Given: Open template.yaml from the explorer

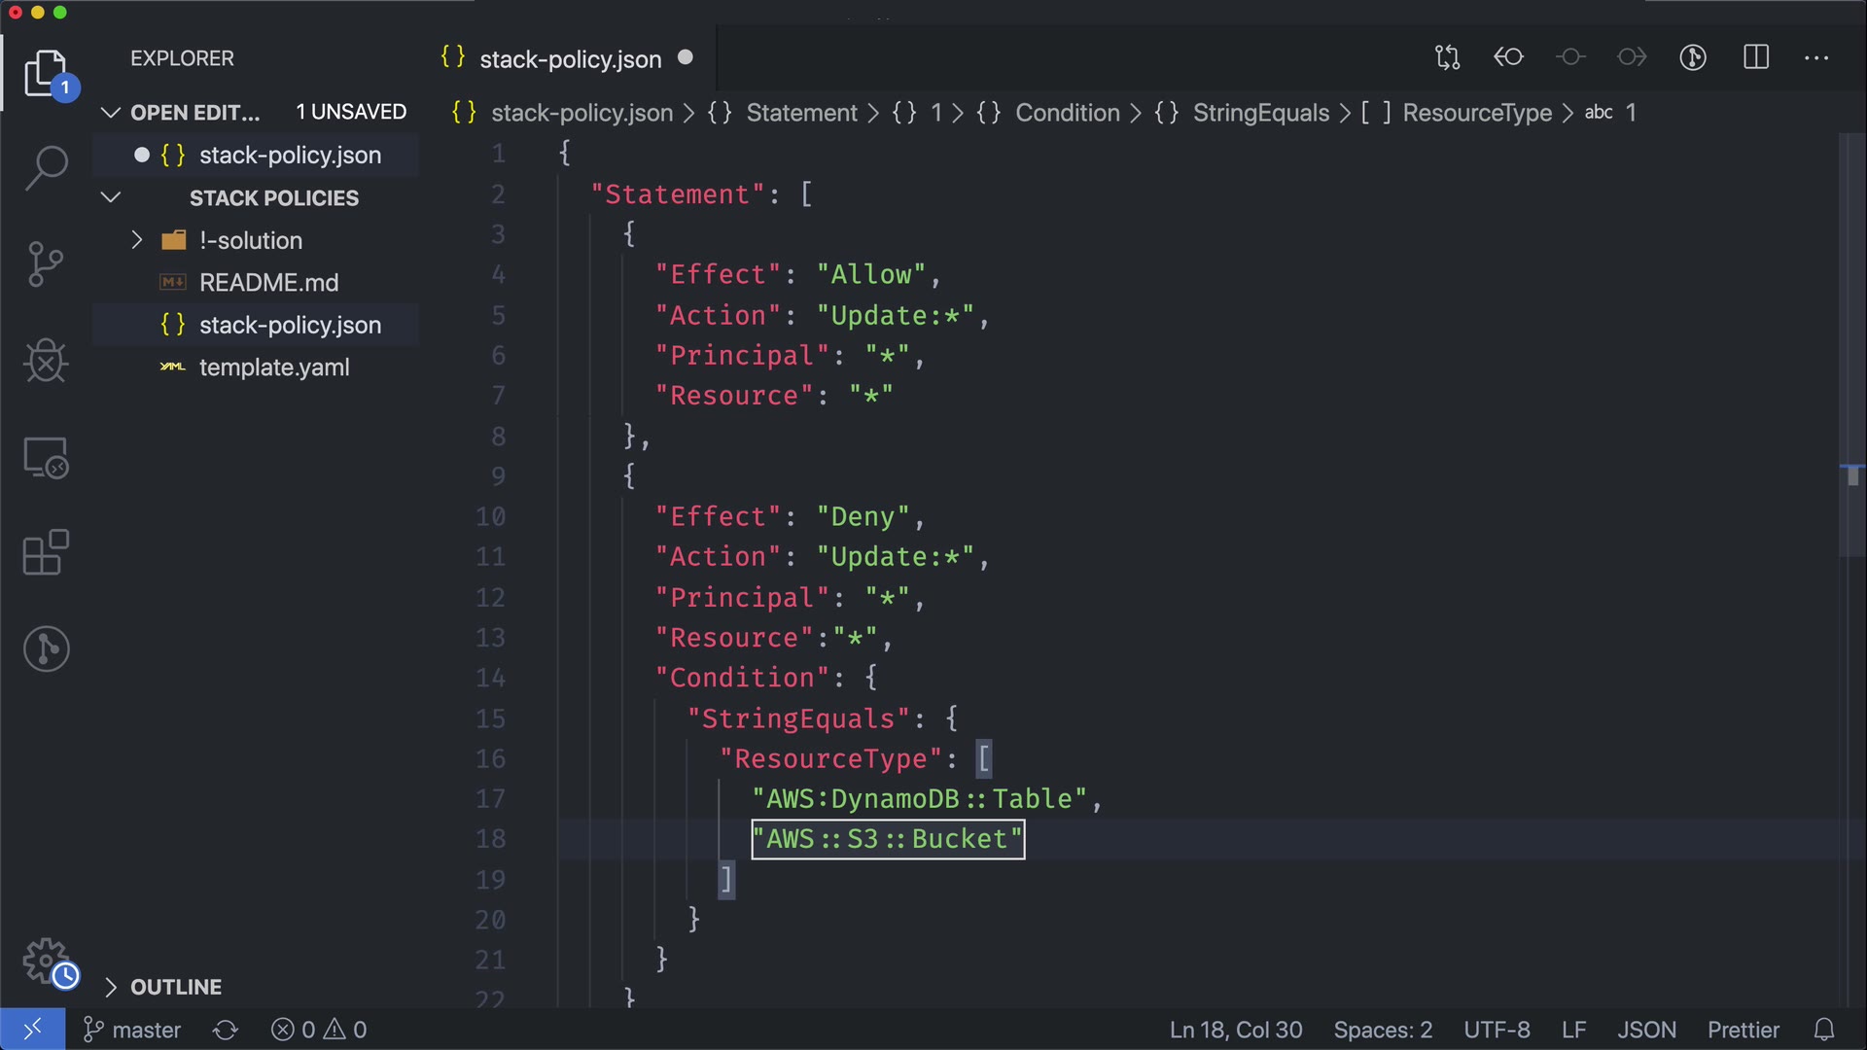Looking at the screenshot, I should click(273, 367).
